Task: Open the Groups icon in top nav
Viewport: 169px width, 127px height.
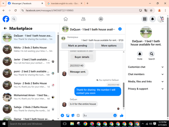Action: [101, 19]
